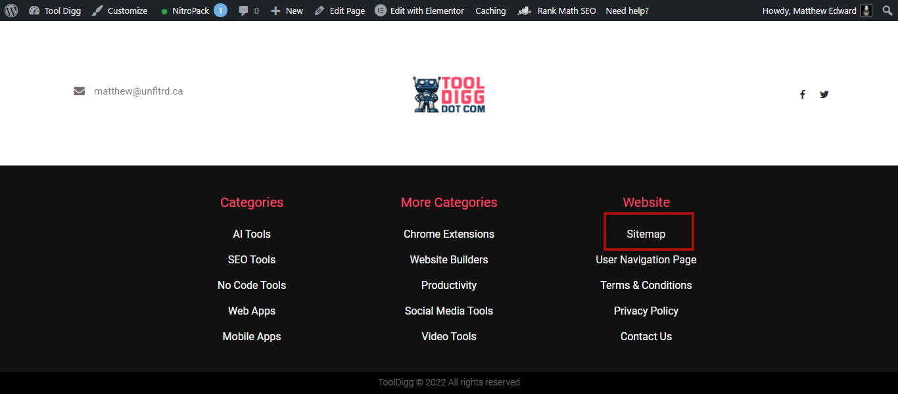The image size is (898, 394).
Task: Open the Chrome Extensions category
Action: (449, 234)
